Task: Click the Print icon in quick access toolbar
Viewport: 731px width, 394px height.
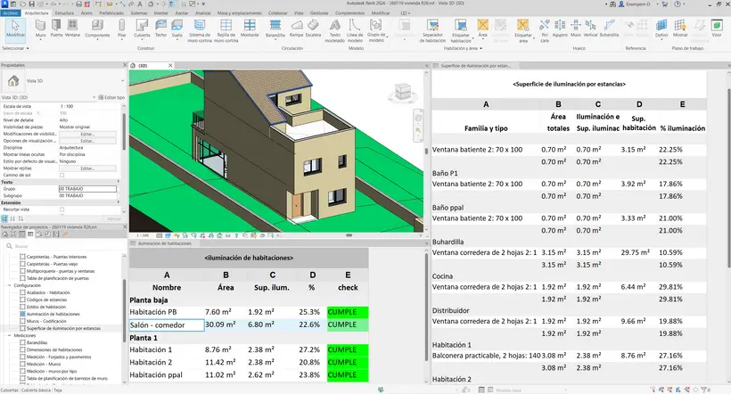Action: click(78, 4)
